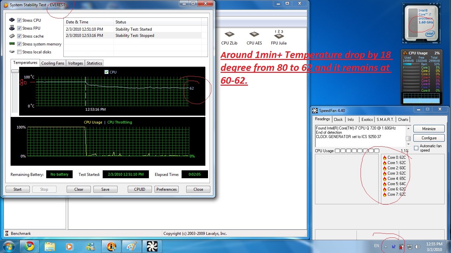
Task: Click the Date & Time column header
Action: (88, 22)
